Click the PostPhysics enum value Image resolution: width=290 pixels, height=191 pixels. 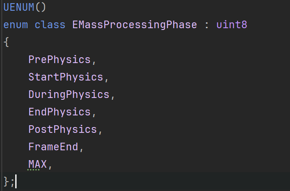click(x=63, y=129)
